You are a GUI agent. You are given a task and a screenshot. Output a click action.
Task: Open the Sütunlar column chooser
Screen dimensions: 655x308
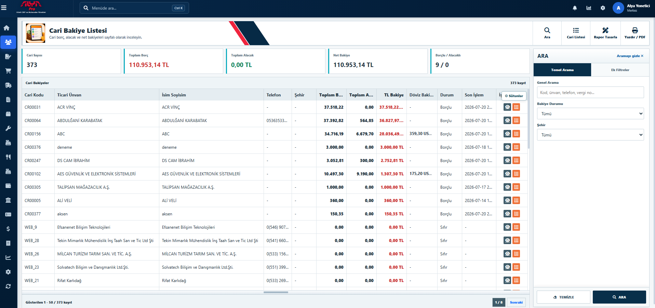pos(514,96)
